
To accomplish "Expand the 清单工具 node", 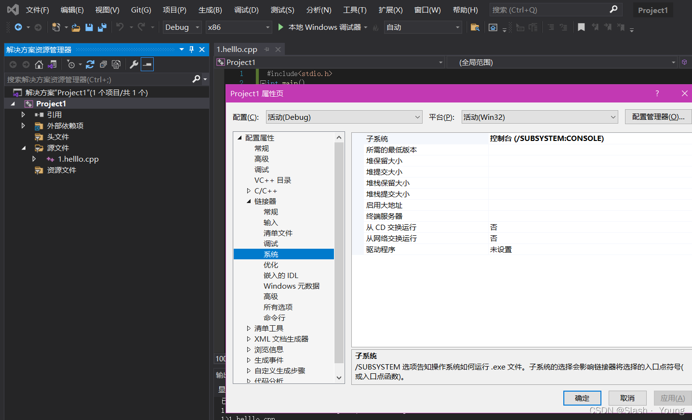I will [249, 329].
